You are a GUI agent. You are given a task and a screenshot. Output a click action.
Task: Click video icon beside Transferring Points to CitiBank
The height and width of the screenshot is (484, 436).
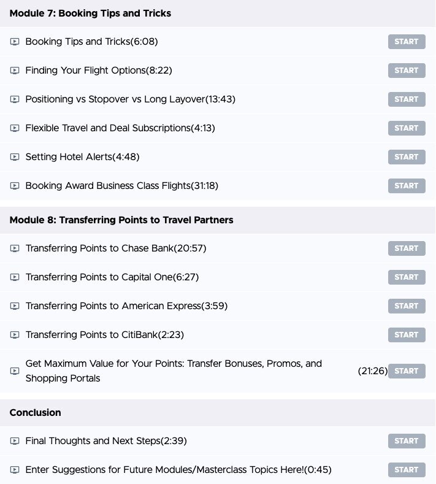coord(15,335)
